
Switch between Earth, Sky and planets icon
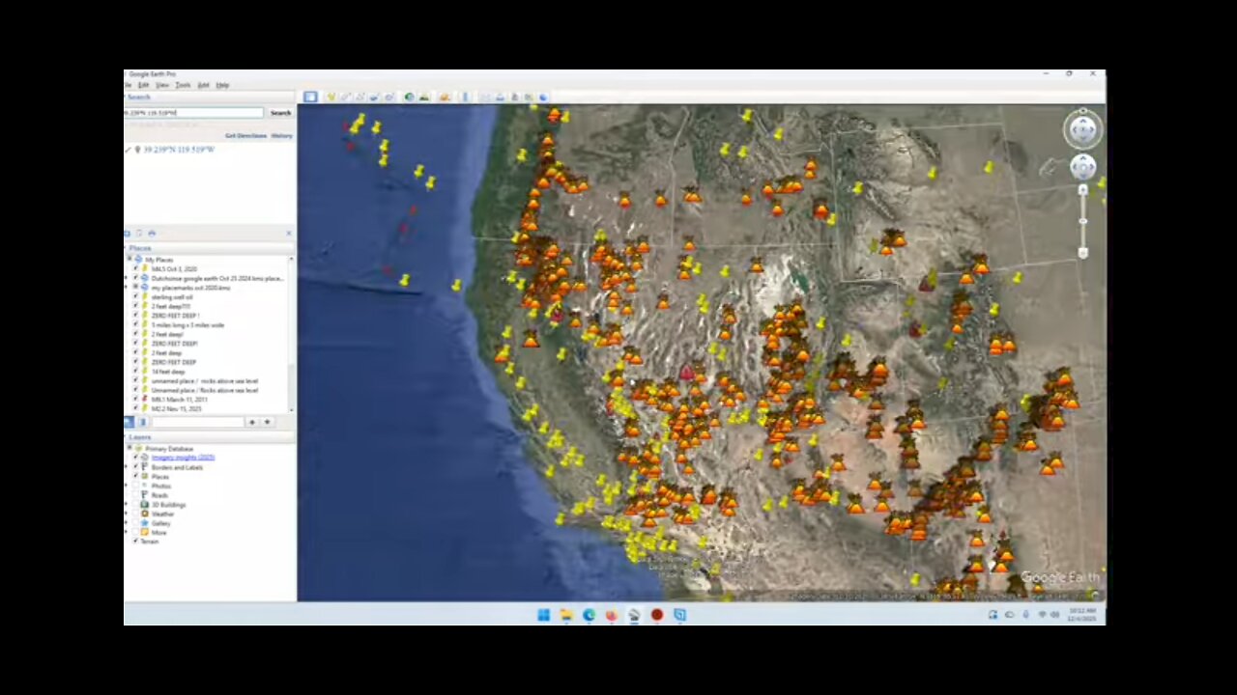445,97
